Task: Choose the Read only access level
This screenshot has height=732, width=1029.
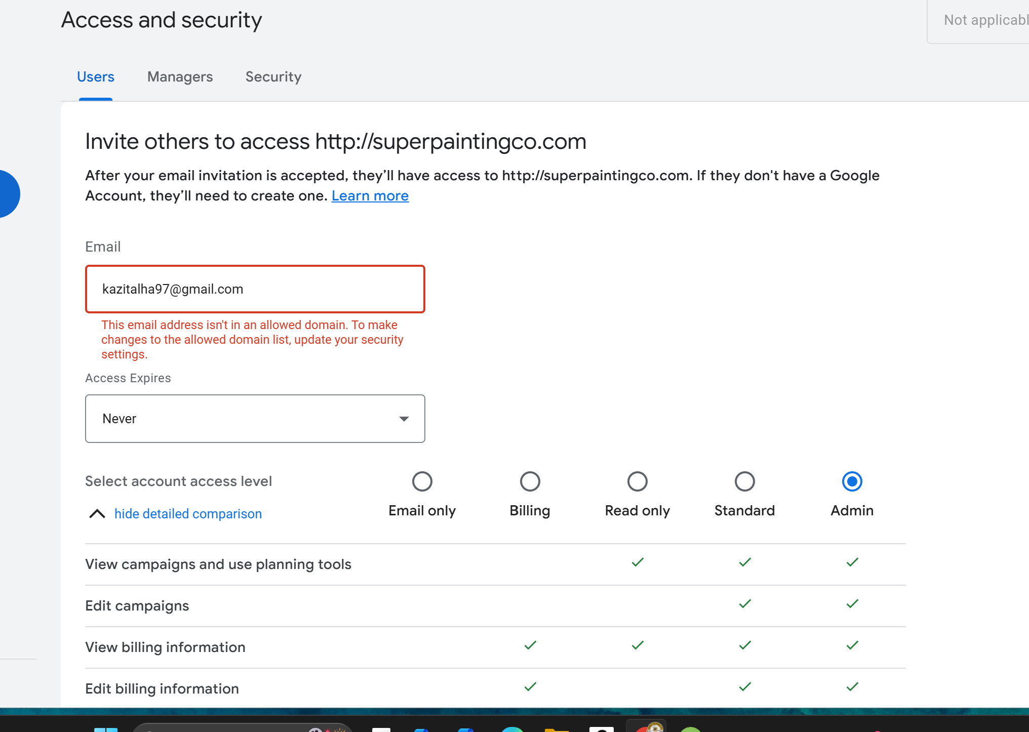Action: [x=637, y=481]
